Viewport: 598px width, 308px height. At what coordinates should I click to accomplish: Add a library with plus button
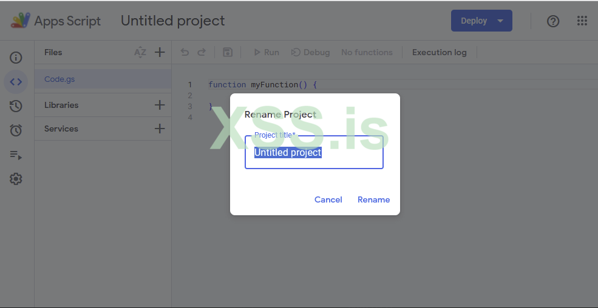tap(160, 105)
